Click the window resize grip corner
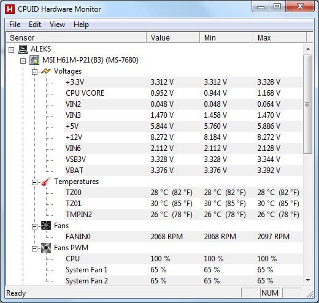Screen dimensions: 319x303 coord(310,294)
